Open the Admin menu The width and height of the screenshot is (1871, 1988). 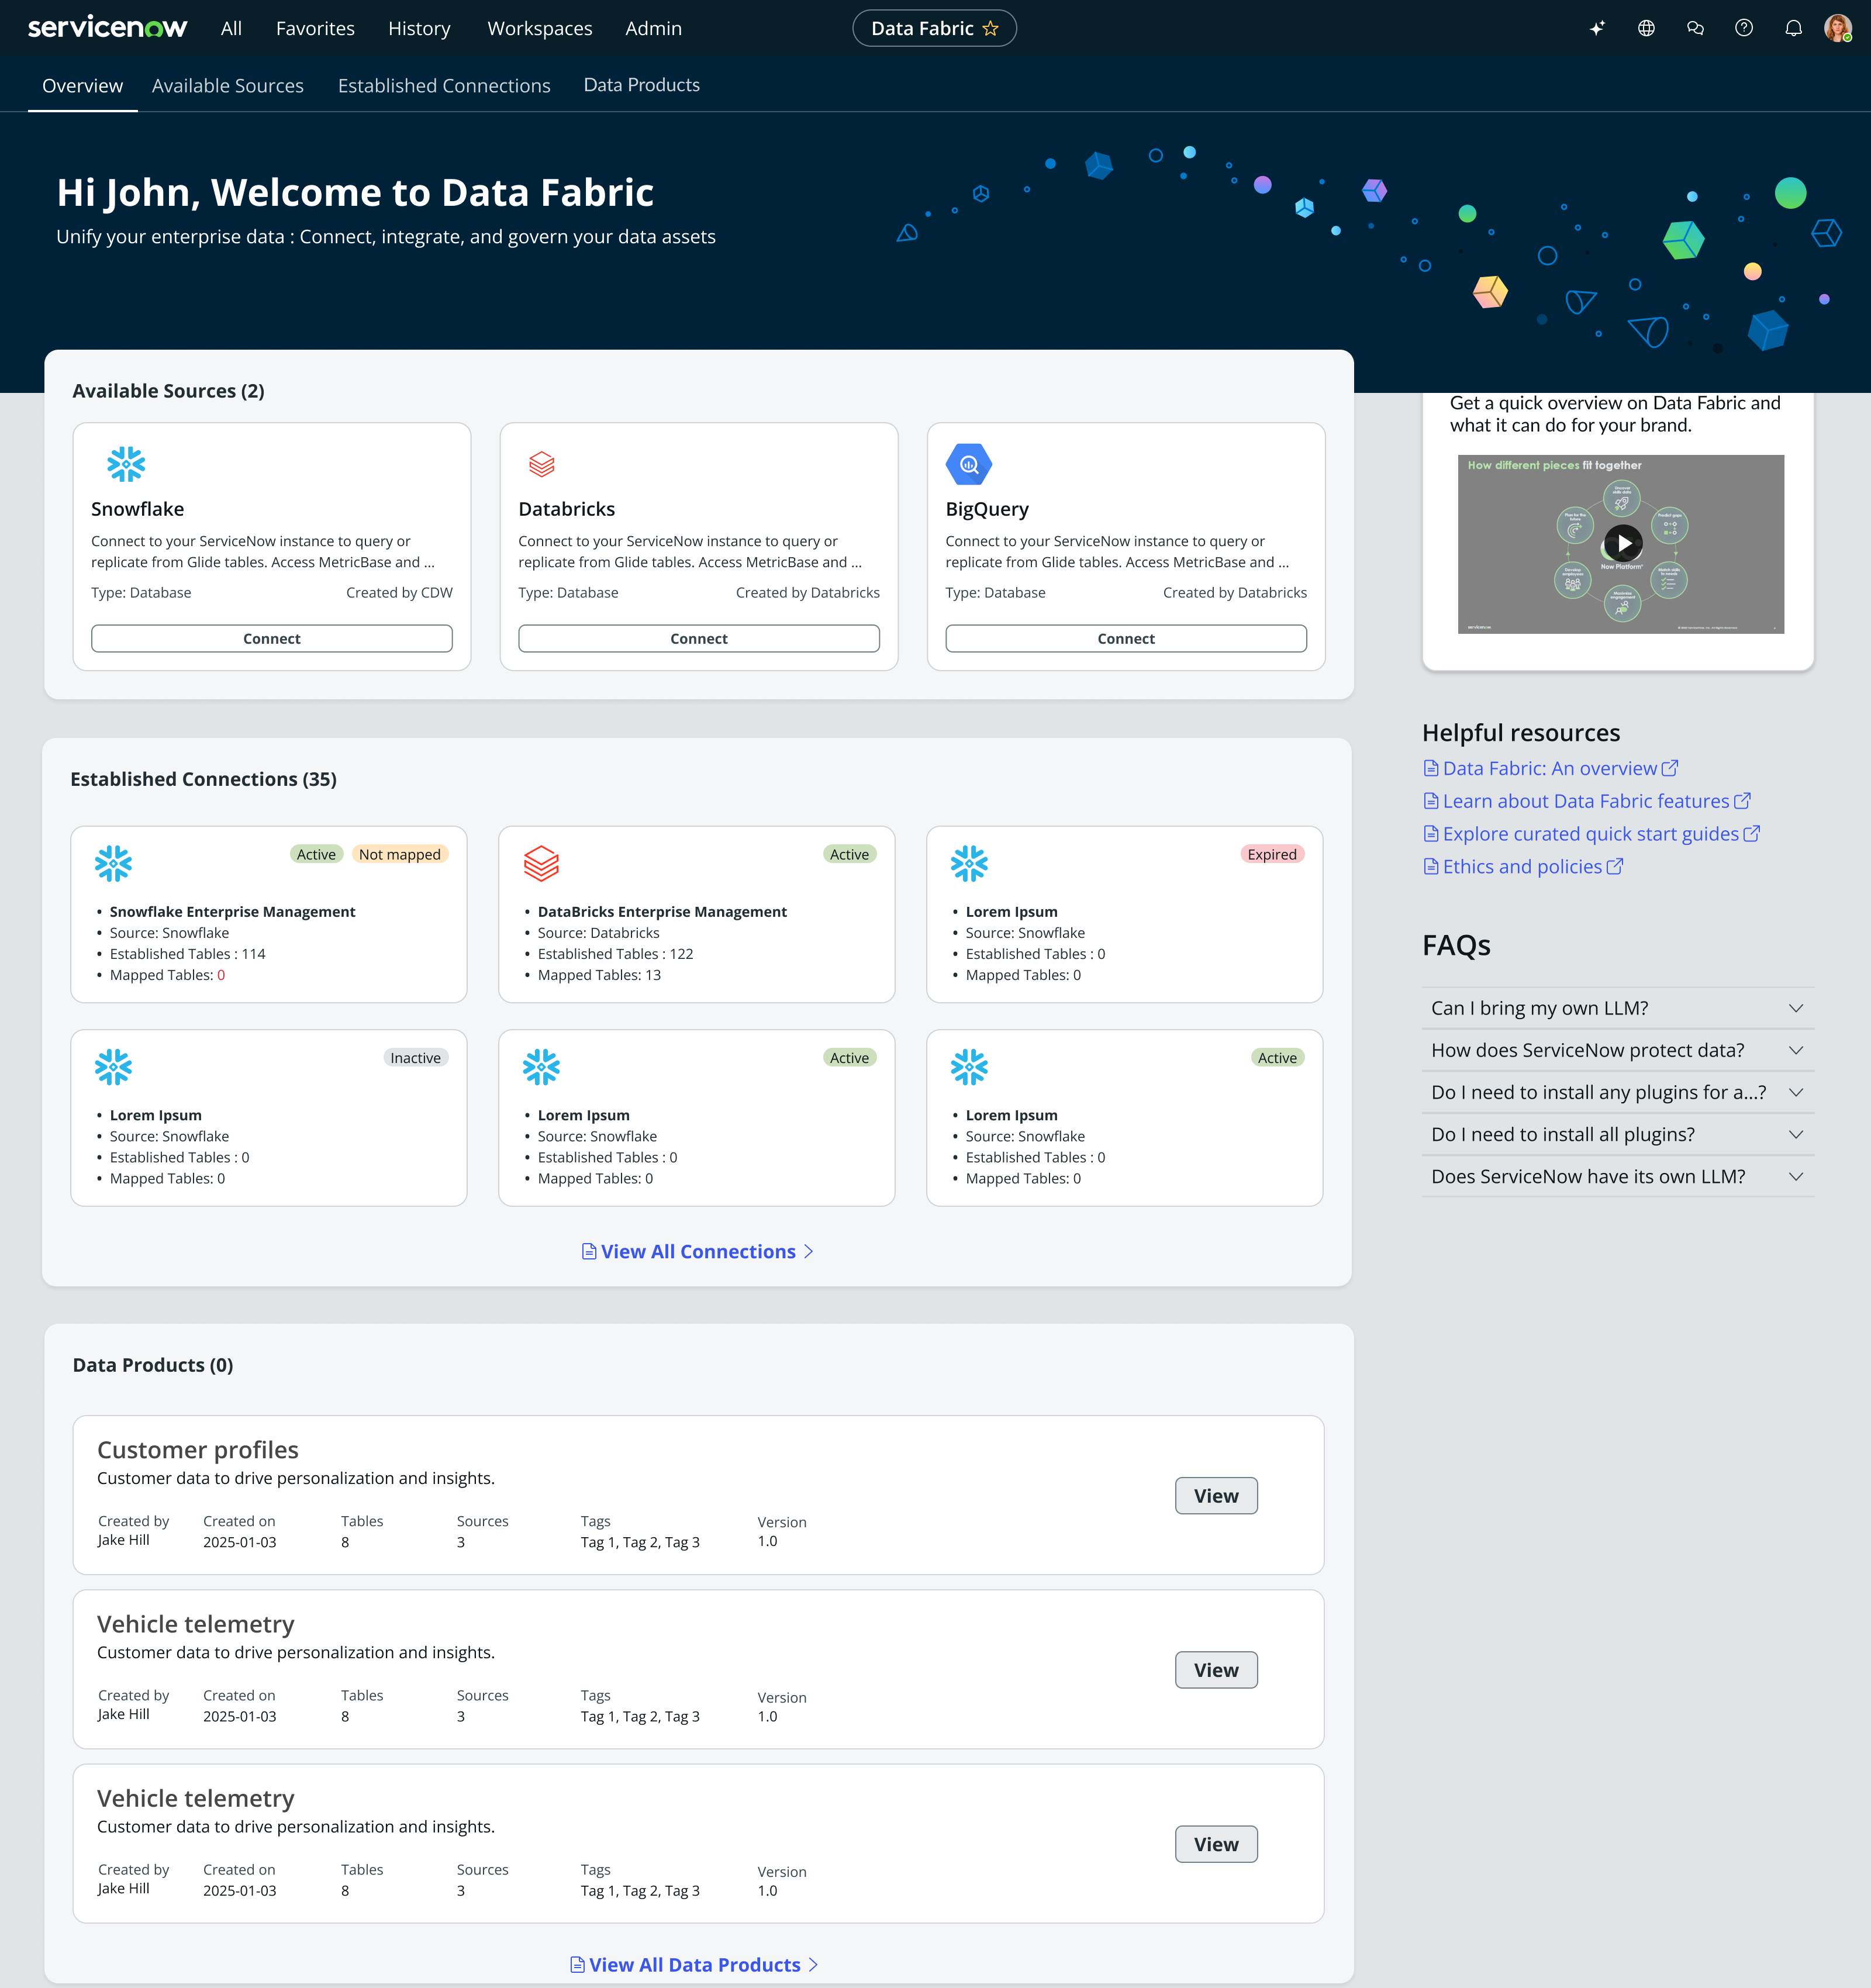[653, 28]
